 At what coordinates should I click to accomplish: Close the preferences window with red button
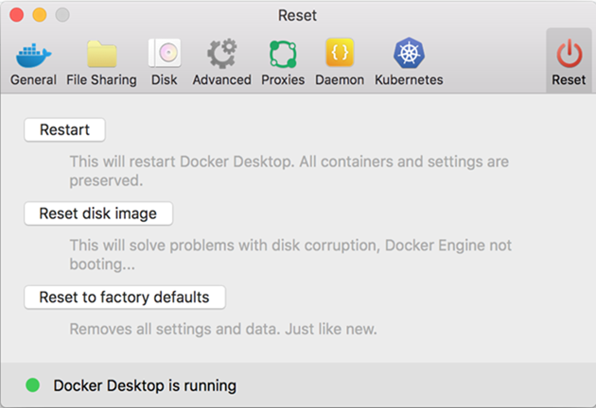point(18,15)
